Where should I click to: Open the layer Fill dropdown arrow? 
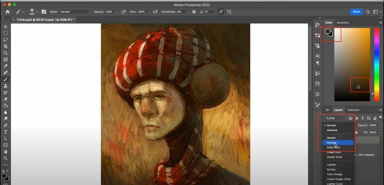[379, 132]
